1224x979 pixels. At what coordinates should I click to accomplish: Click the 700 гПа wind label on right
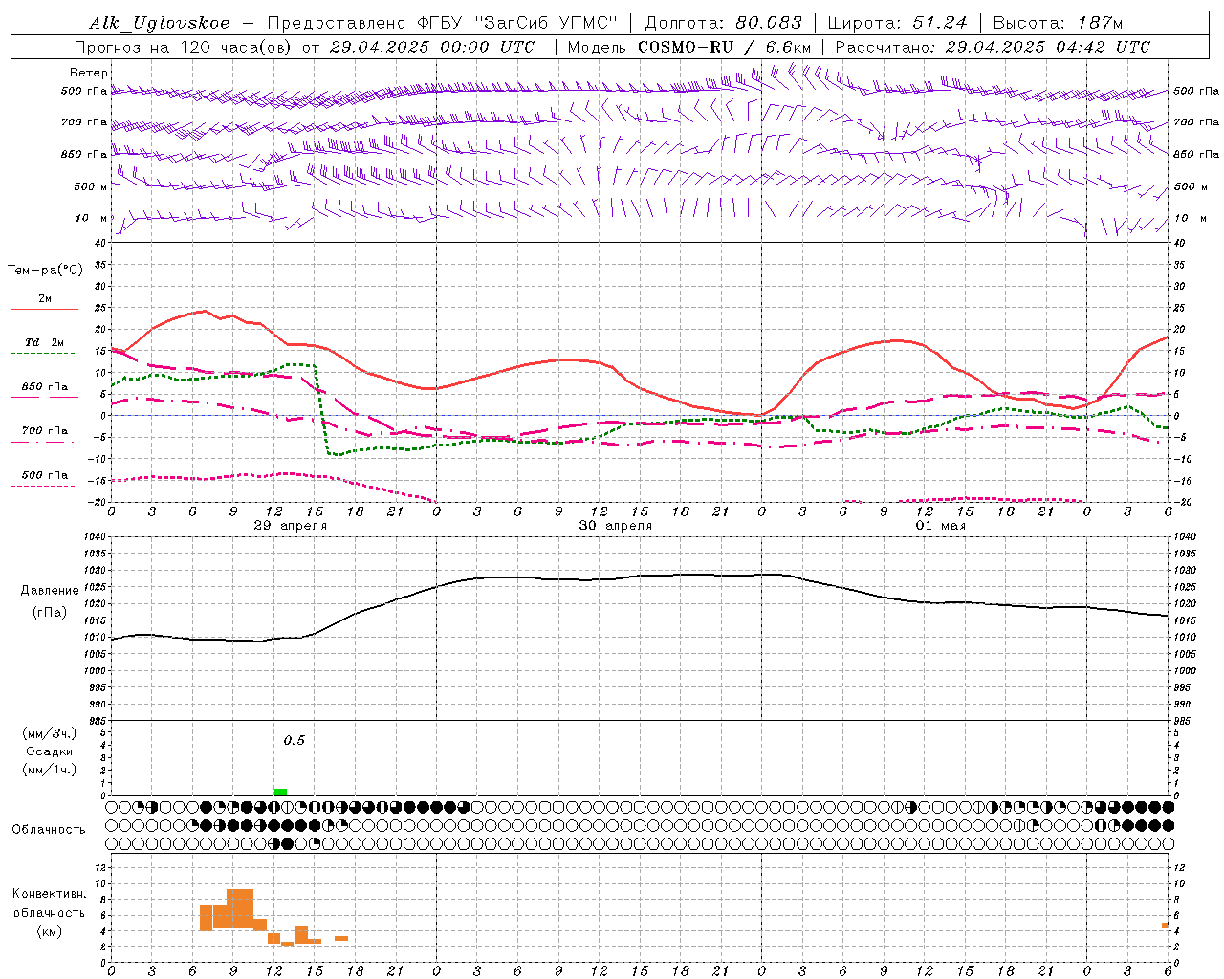pos(1196,122)
